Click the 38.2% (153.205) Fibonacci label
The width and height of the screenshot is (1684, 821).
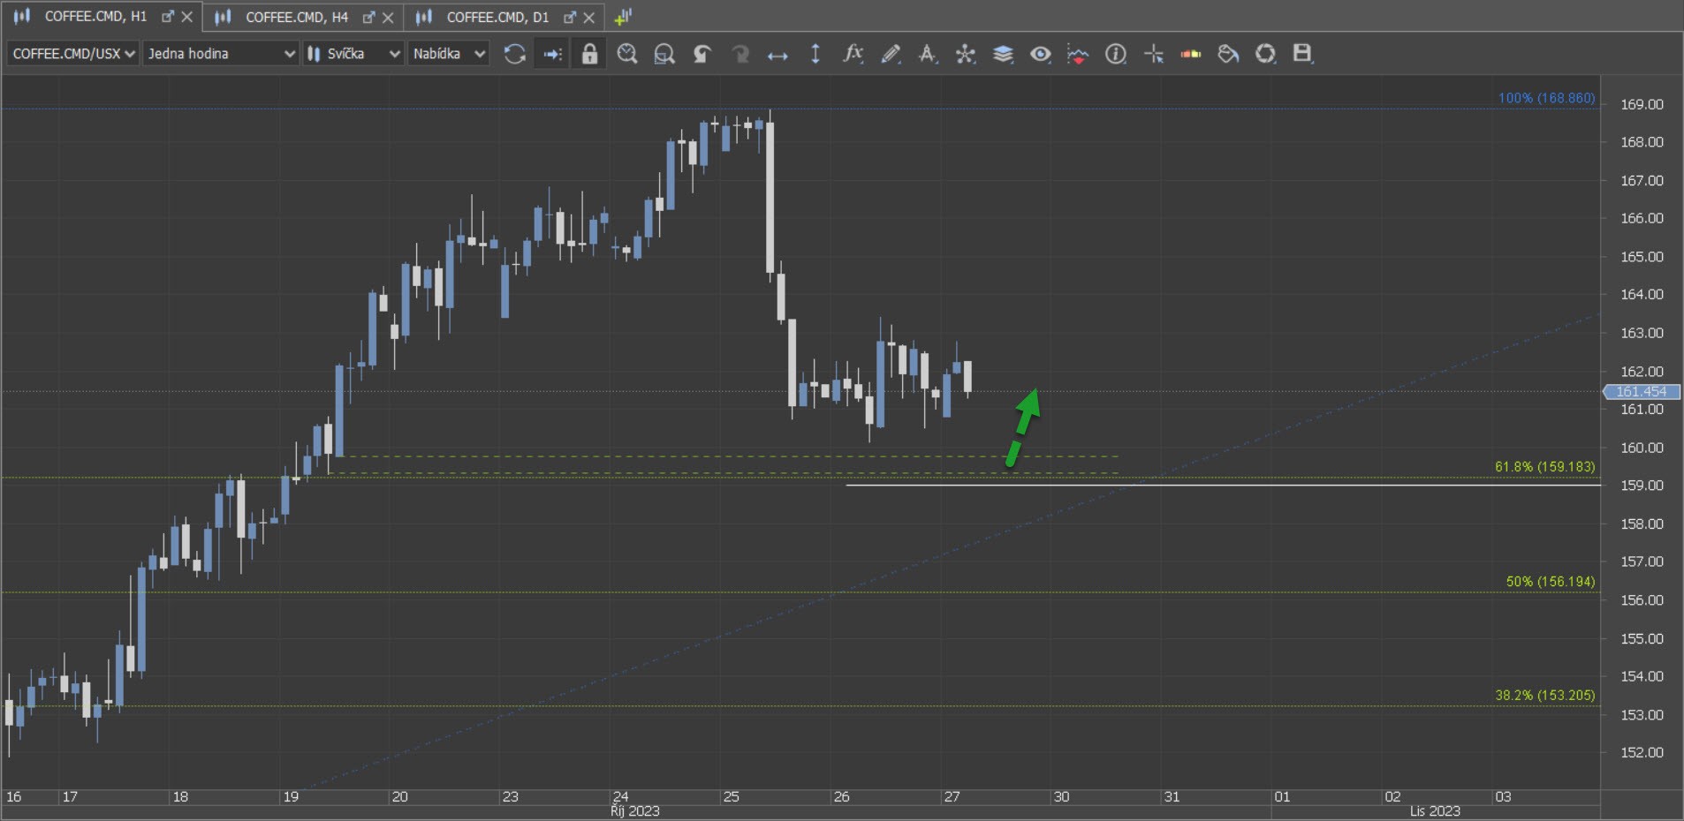click(x=1544, y=696)
